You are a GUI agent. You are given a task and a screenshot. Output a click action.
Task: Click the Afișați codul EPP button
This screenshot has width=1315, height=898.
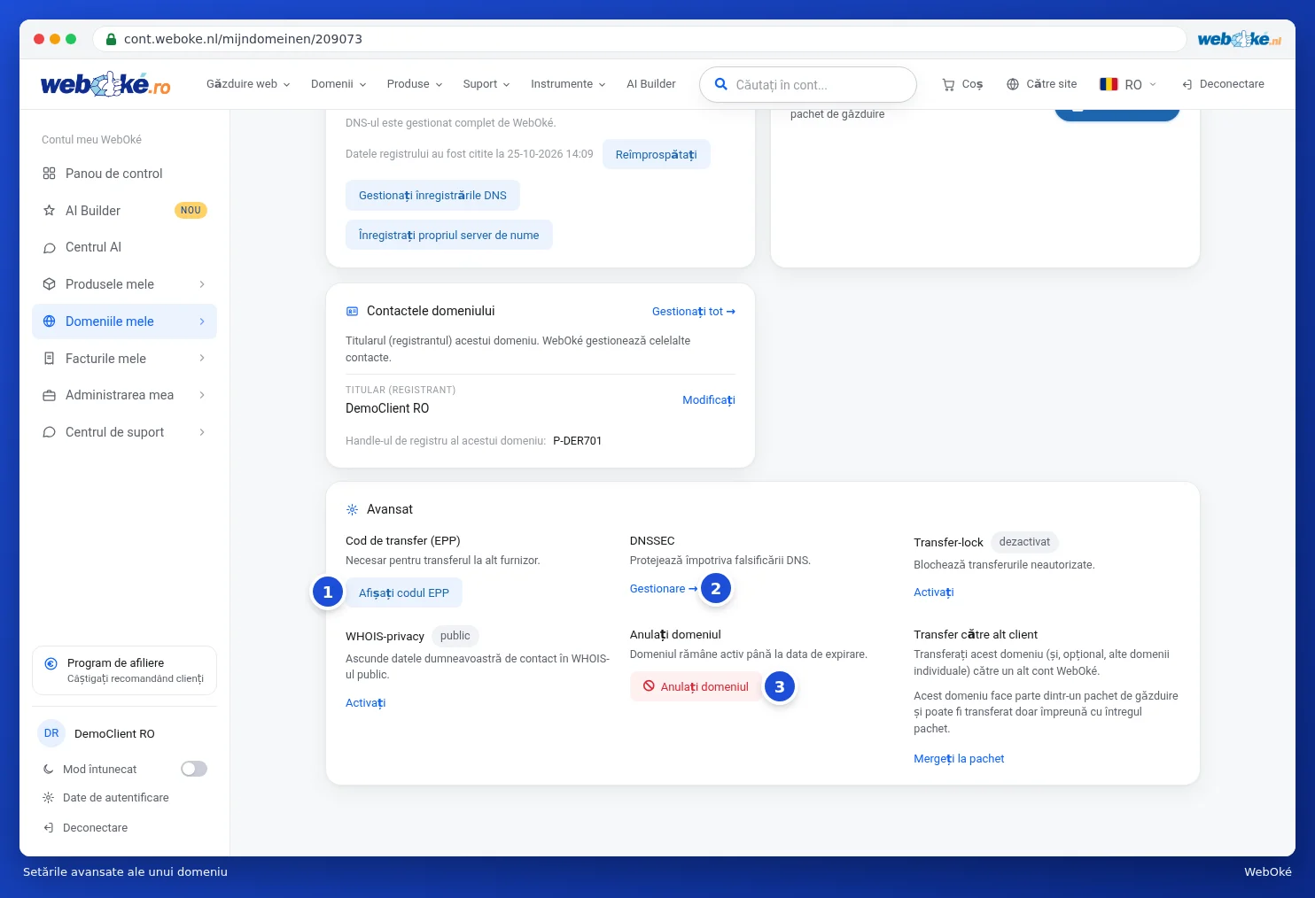(404, 592)
